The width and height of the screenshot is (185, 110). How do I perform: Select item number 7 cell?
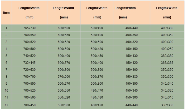[6, 70]
